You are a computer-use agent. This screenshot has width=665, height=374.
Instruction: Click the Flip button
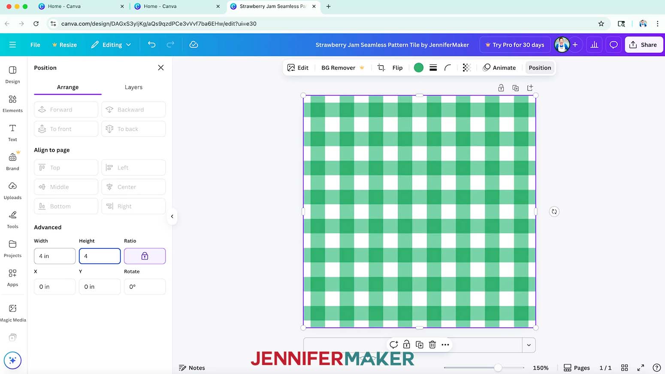click(x=397, y=68)
